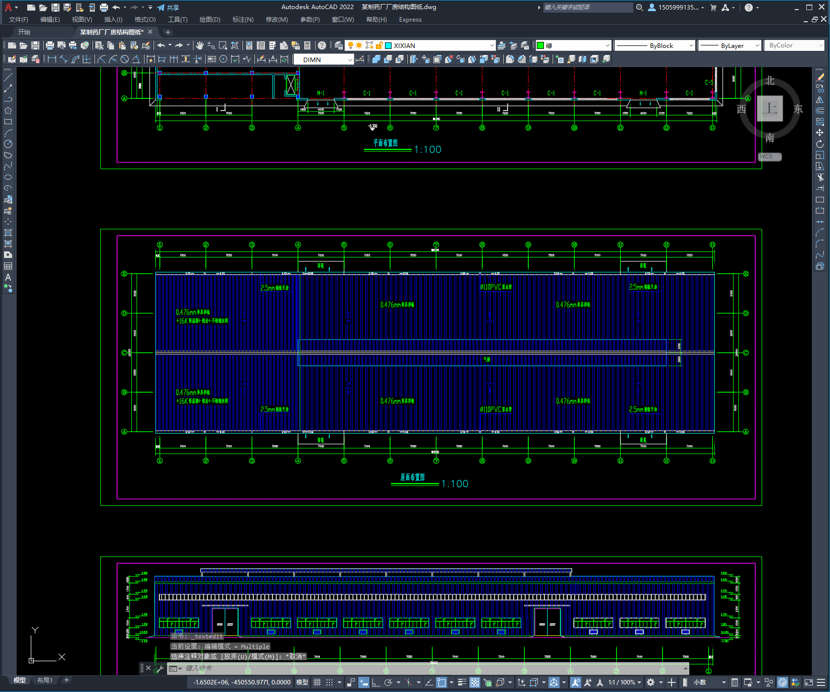Click the Mirror tool in modify toolbar
The image size is (830, 692).
(x=820, y=99)
